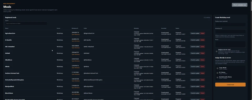Click the Display name (optional) input field
This screenshot has width=252, height=100.
230,24
